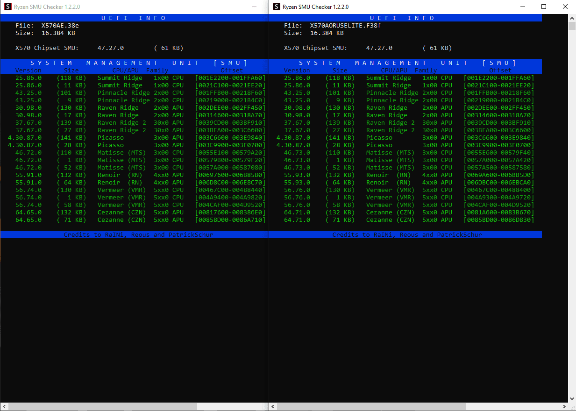Click offset [00858D00-0086A710] in the left window
Screen dimensions: 576x411
pos(230,220)
